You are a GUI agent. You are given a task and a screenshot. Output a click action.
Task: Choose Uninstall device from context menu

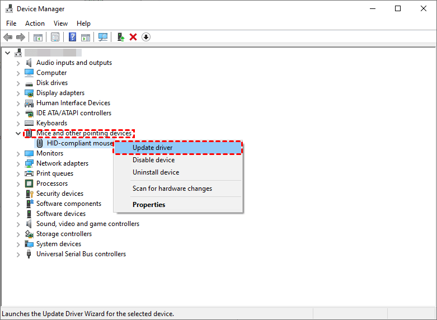pos(178,172)
